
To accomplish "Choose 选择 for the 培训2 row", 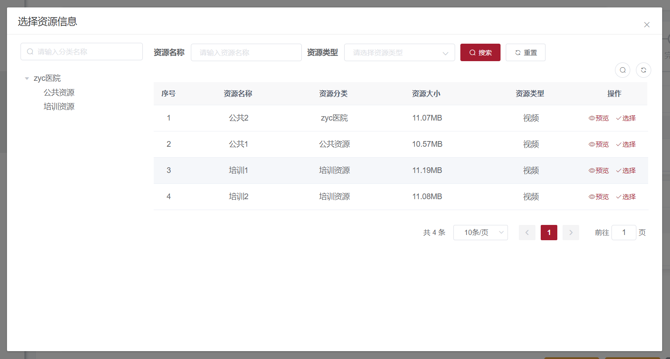I will click(626, 197).
